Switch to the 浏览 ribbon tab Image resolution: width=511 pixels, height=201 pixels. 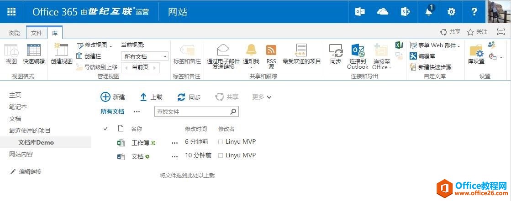14,33
